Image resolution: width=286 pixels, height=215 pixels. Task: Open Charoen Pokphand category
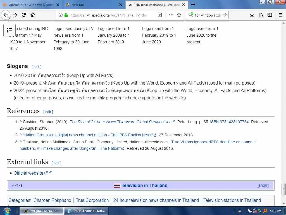[x=52, y=200]
